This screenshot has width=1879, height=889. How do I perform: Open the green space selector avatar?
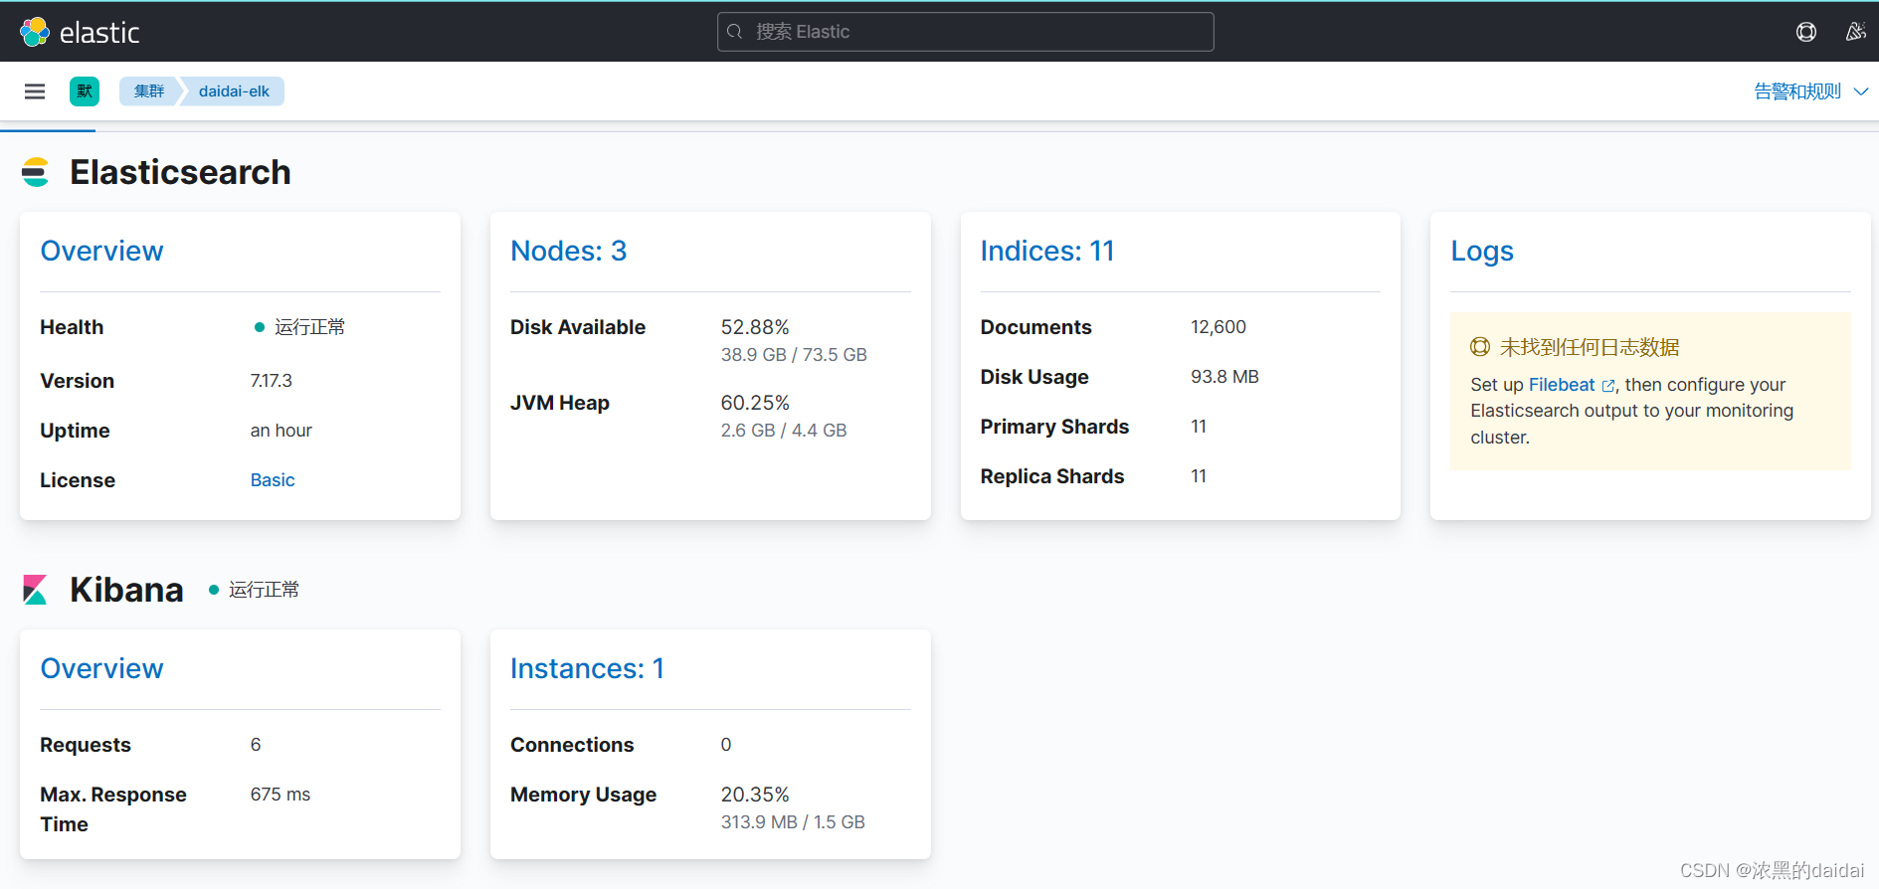[x=85, y=91]
